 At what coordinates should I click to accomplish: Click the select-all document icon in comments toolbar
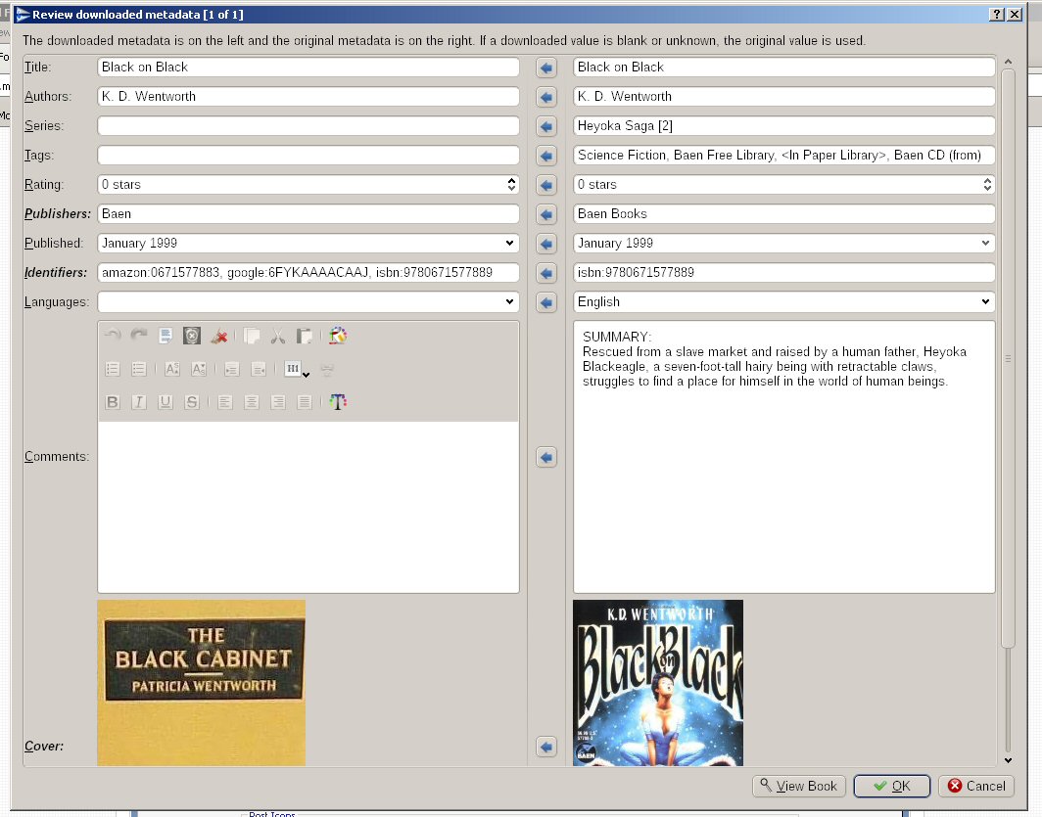[166, 336]
